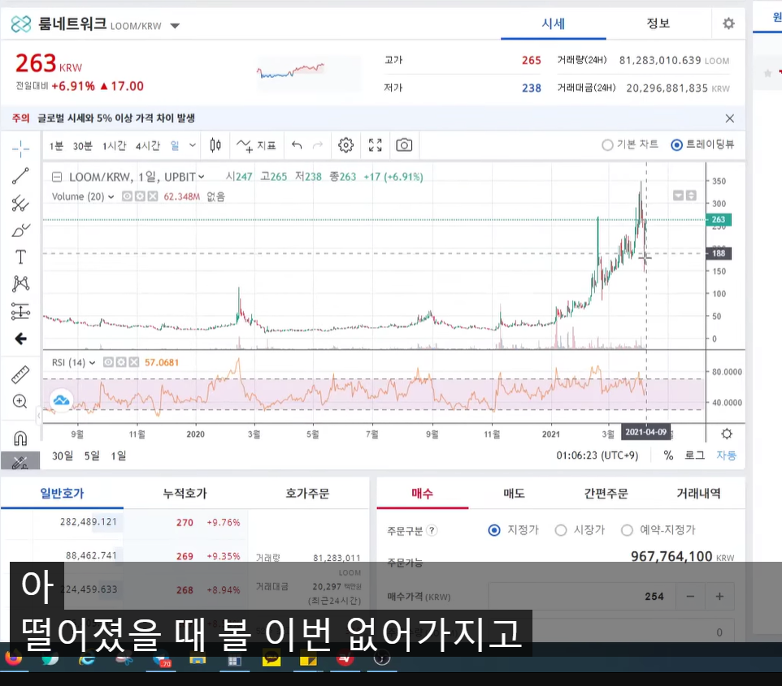The height and width of the screenshot is (686, 782).
Task: Select the long position forecast tool
Action: [x=20, y=312]
